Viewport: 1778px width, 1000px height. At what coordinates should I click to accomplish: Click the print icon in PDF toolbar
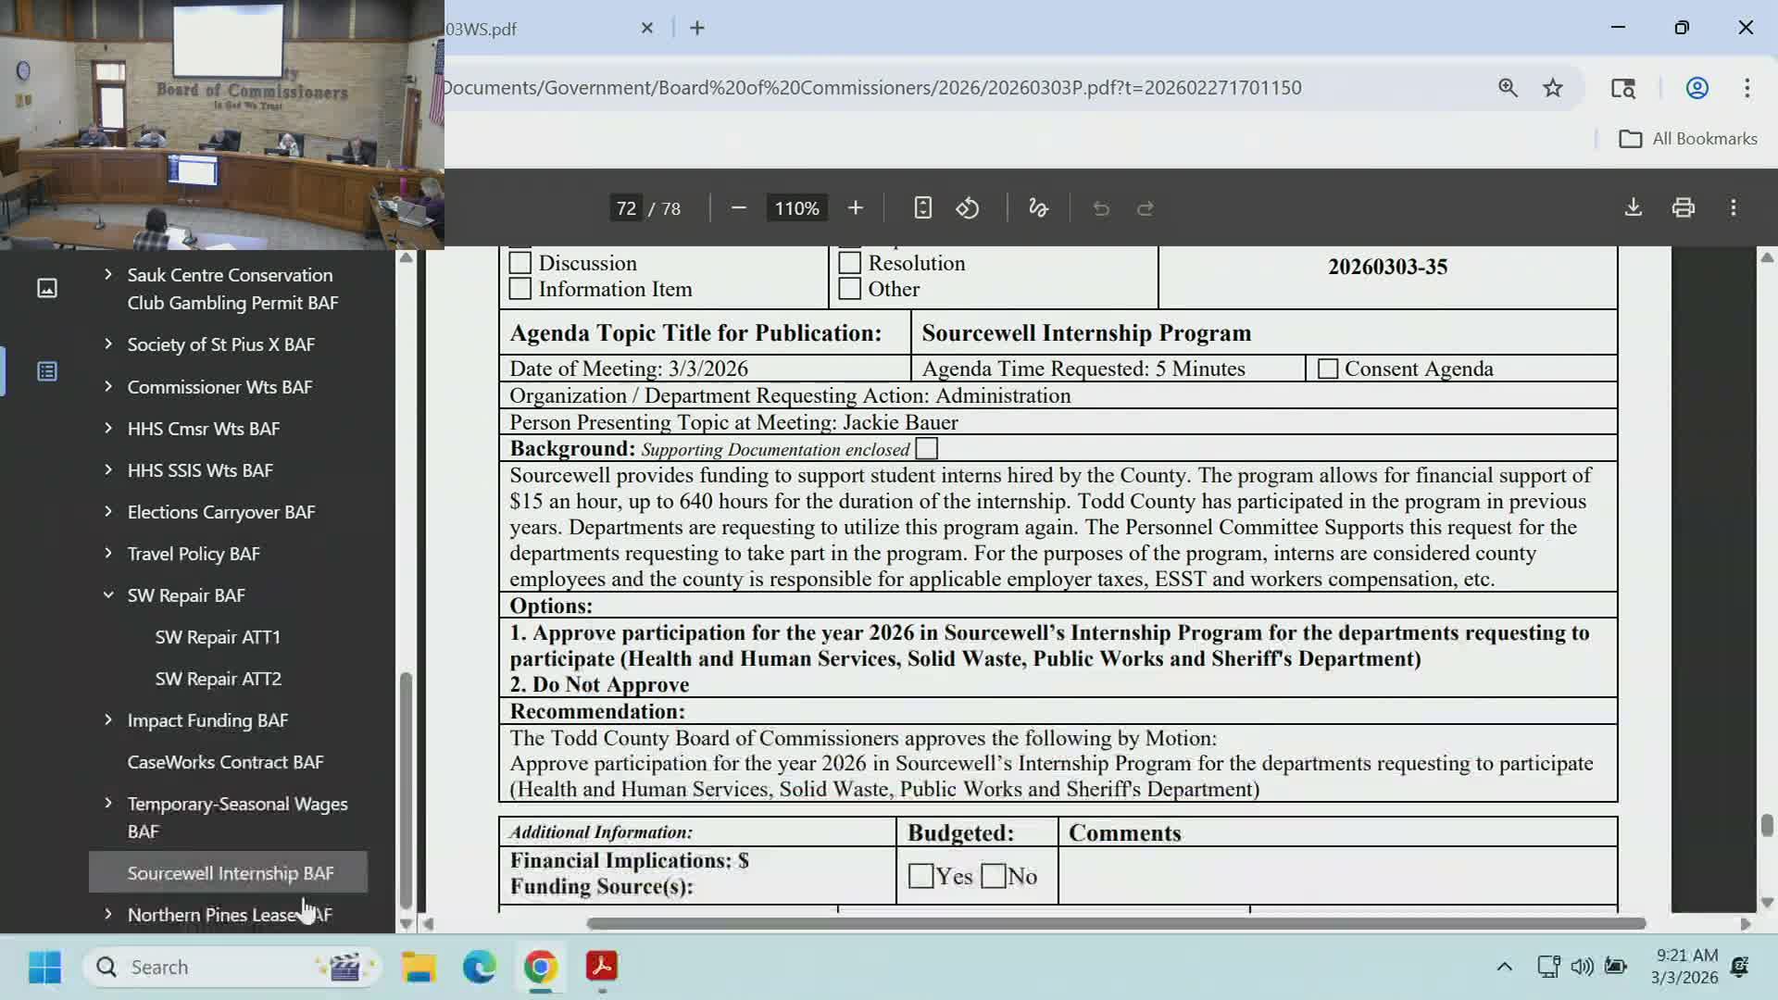click(1684, 207)
